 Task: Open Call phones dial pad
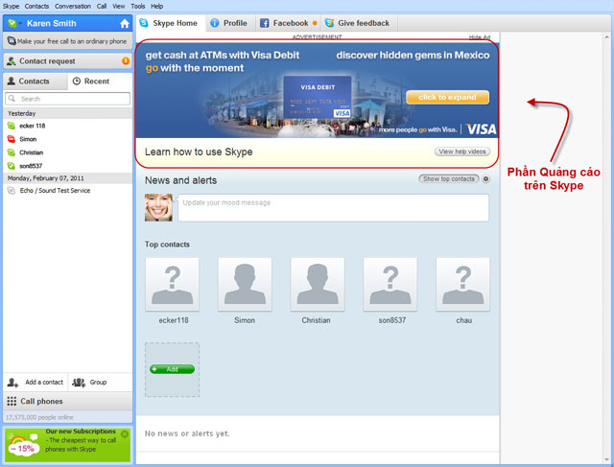[67, 401]
